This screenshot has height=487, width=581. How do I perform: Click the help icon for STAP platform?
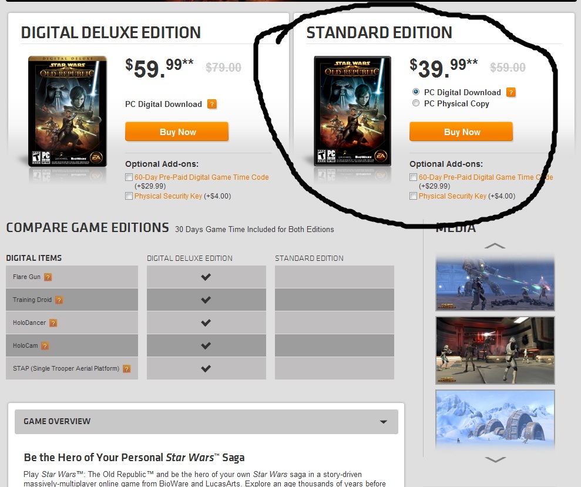click(126, 369)
